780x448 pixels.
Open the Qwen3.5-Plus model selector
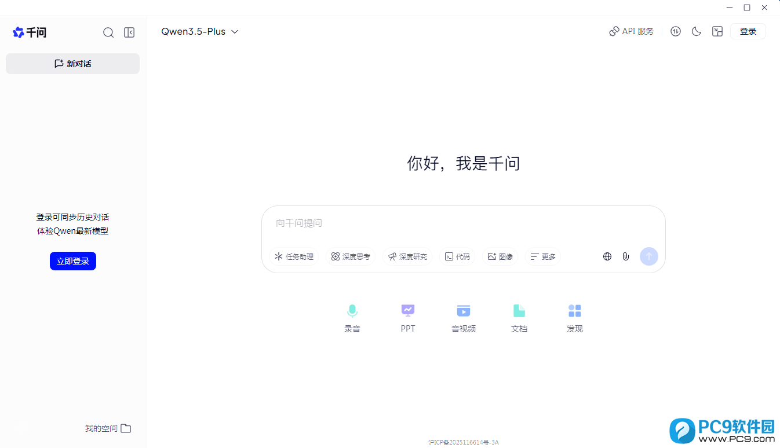(x=200, y=31)
